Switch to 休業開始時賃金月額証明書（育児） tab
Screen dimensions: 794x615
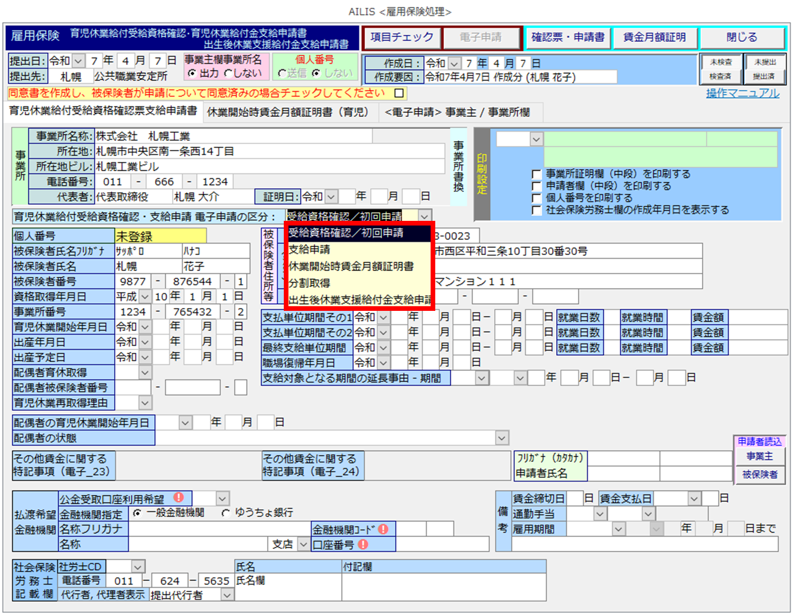[288, 112]
